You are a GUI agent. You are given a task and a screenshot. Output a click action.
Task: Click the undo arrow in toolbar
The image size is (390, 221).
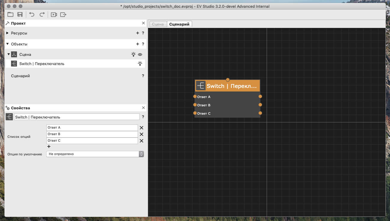[x=32, y=14]
